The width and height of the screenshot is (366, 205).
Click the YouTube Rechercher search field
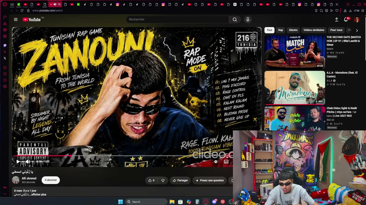pyautogui.click(x=177, y=19)
